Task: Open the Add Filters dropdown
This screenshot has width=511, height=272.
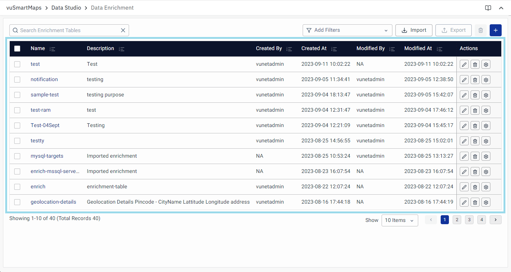Action: coord(347,30)
